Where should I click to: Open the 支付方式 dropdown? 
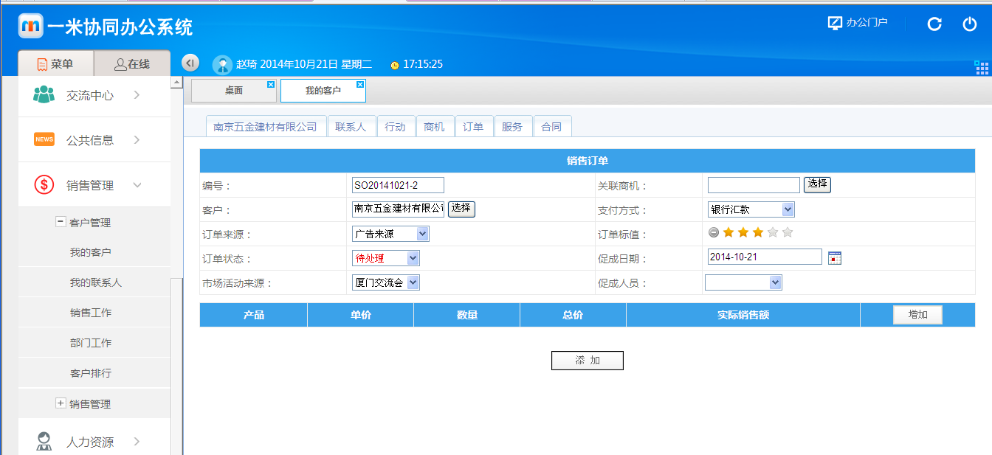(751, 209)
